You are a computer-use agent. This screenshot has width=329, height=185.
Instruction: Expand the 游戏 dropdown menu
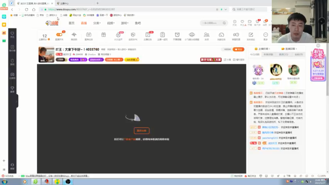tap(125, 23)
